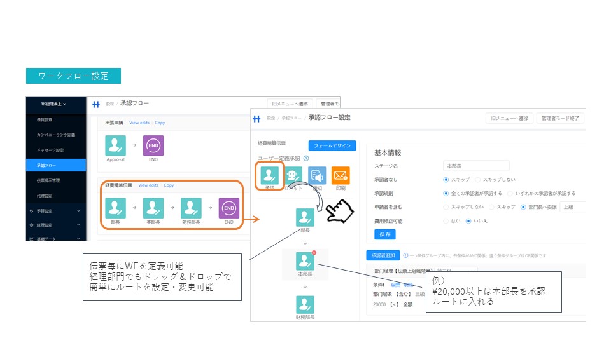Select the 財務部長 stage in the vertical flow
611x343 pixels.
tap(305, 305)
